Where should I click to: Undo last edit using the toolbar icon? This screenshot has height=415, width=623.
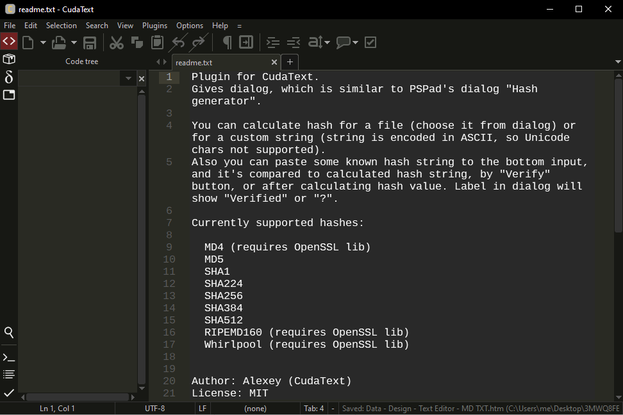click(x=178, y=42)
